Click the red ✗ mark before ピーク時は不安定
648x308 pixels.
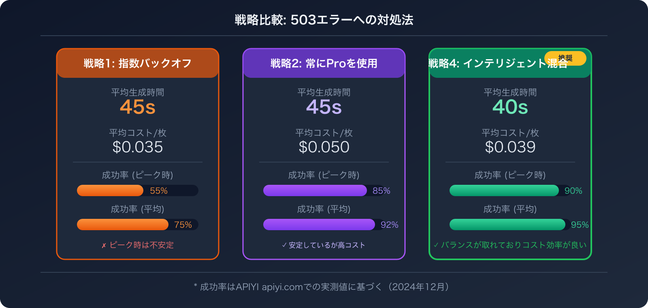point(104,246)
